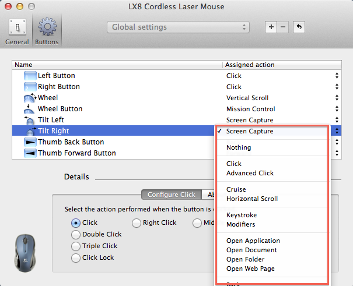Select the Triple Click radio button

pos(76,246)
